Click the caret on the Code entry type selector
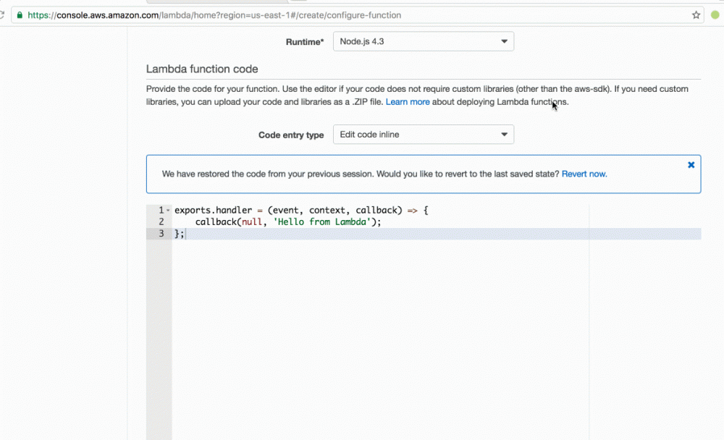The image size is (724, 440). coord(505,134)
